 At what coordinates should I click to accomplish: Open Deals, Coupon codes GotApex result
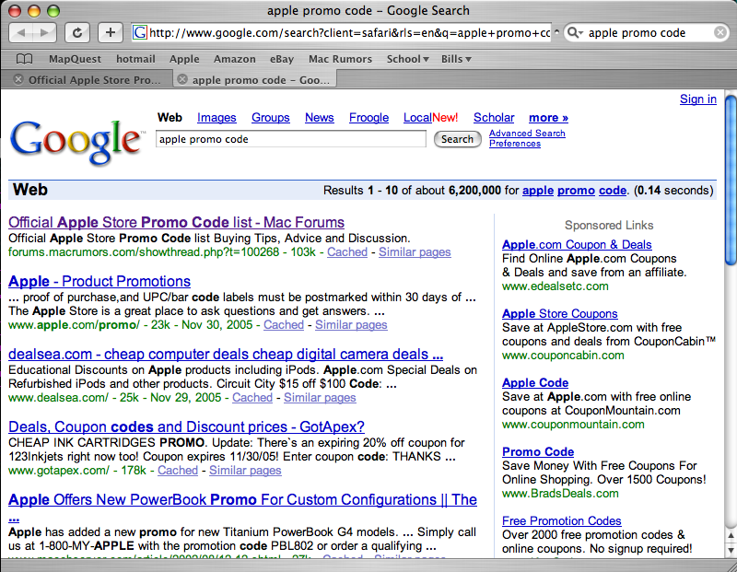click(186, 426)
